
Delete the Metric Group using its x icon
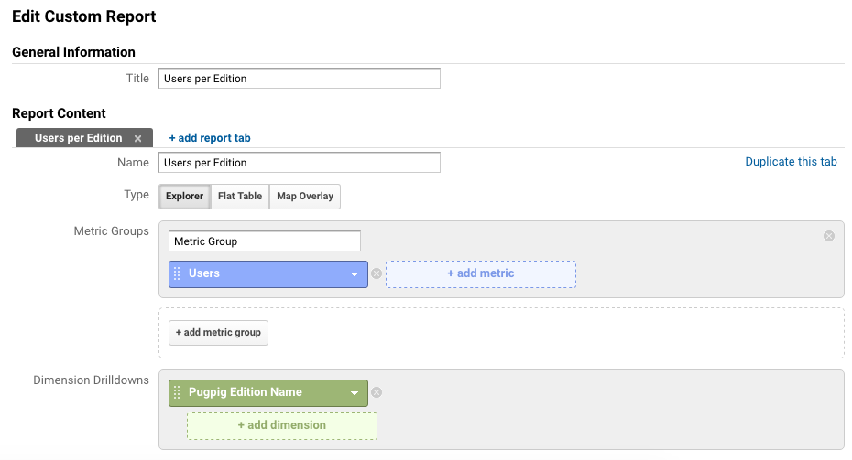click(x=828, y=236)
